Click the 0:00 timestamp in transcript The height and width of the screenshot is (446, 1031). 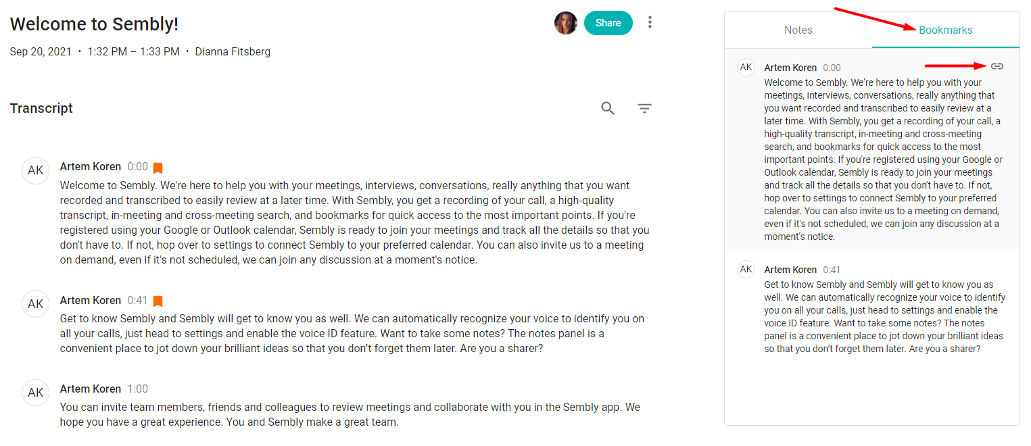tap(137, 166)
